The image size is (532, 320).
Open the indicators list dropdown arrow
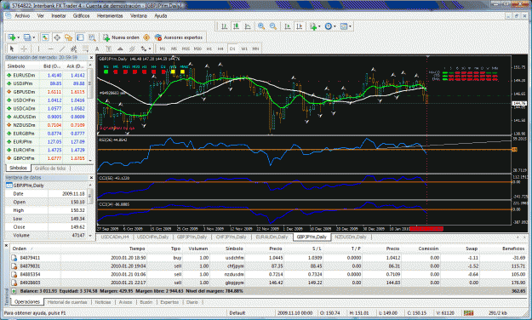pyautogui.click(x=319, y=26)
